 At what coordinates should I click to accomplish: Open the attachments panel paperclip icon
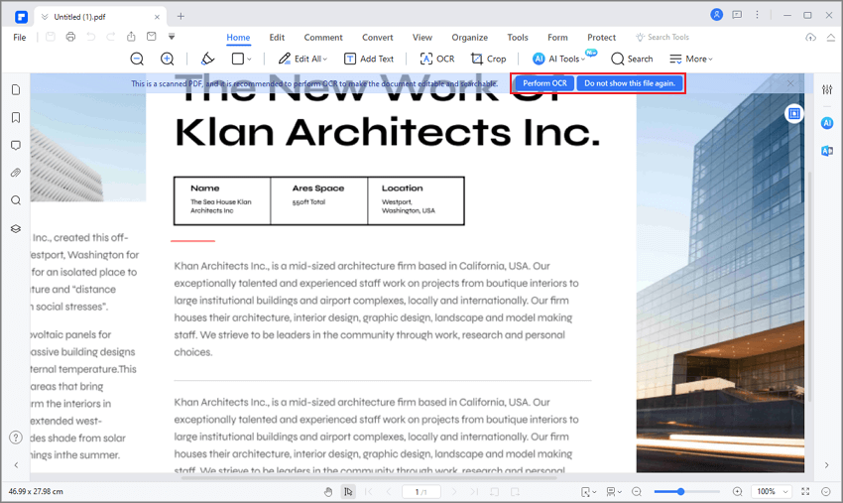pyautogui.click(x=16, y=173)
